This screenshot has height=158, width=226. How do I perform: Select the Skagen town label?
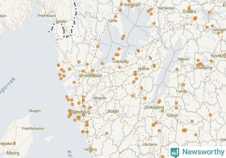click(35, 111)
